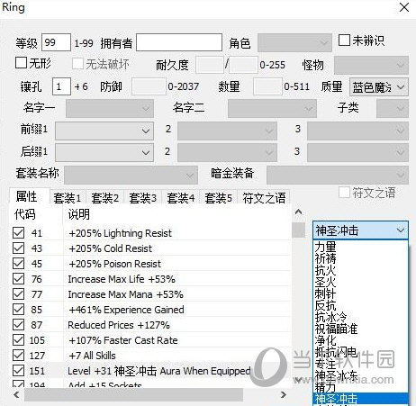Select the '+205% Lightning Resist' row text
The image size is (416, 406).
click(x=120, y=233)
